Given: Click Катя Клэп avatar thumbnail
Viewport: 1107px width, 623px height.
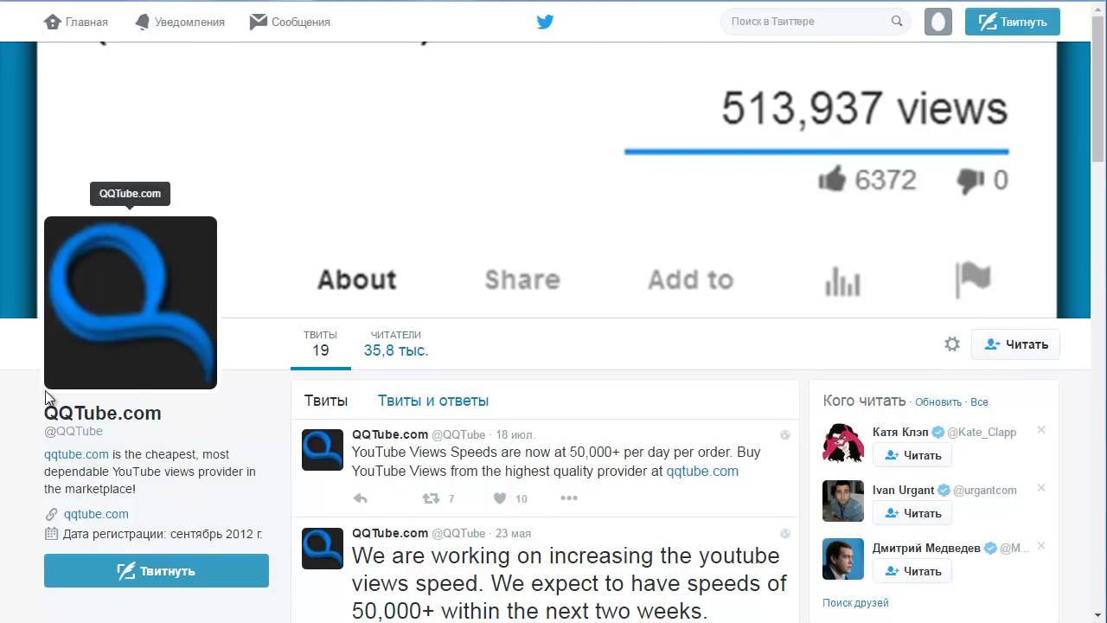Looking at the screenshot, I should [843, 443].
